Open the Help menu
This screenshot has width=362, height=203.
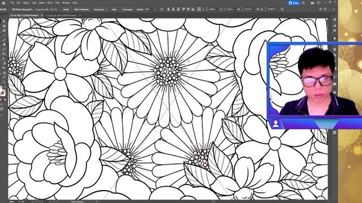tap(75, 3)
